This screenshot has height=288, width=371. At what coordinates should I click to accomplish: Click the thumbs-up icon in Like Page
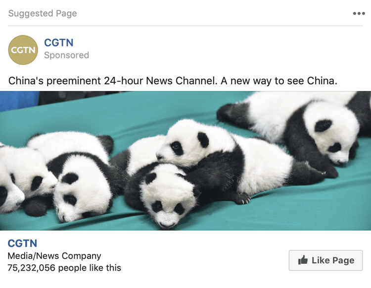click(303, 260)
